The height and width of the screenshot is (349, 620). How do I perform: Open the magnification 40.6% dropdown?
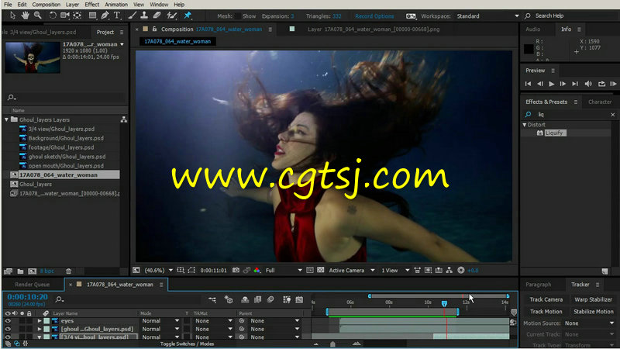click(159, 270)
